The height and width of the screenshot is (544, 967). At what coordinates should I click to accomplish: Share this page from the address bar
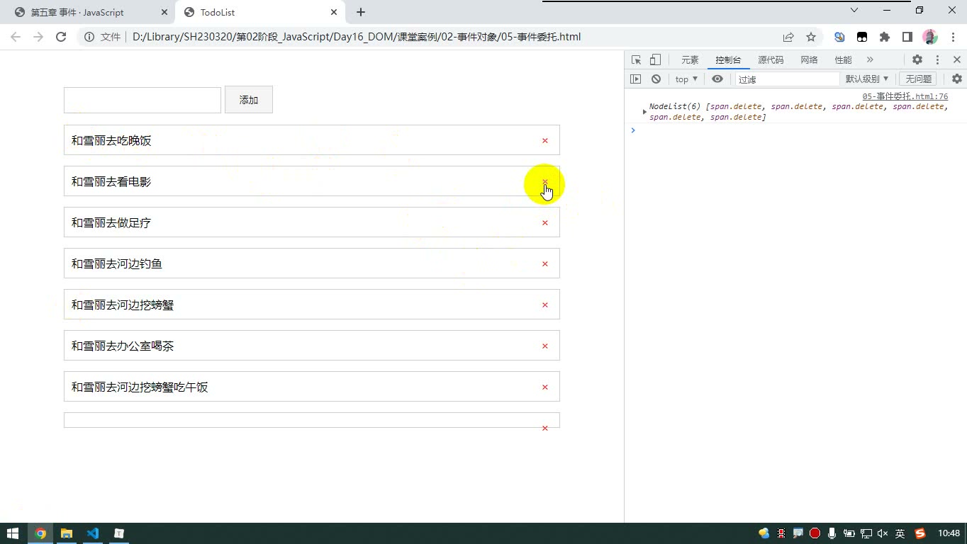(788, 37)
